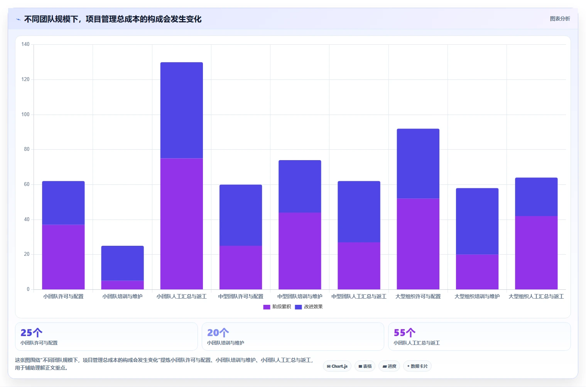The width and height of the screenshot is (586, 387).
Task: Click the 中型团队人工汇总与返工 axis label
Action: coord(359,296)
